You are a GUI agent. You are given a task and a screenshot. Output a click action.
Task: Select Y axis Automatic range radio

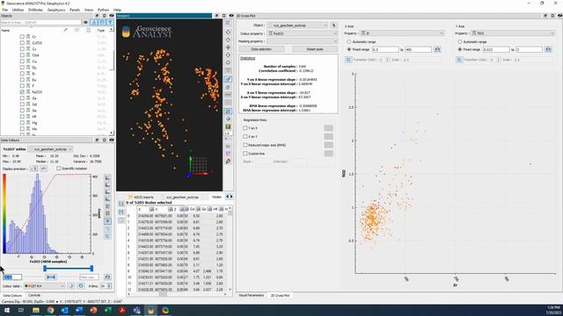point(459,42)
